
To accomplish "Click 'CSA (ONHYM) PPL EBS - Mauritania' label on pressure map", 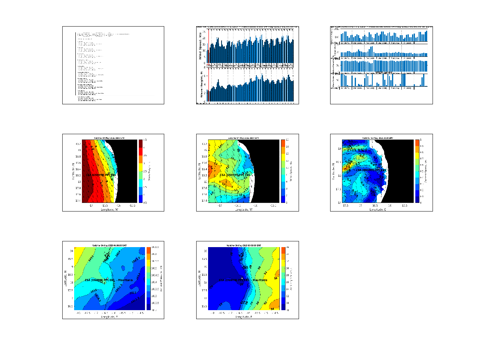I will click(109, 280).
